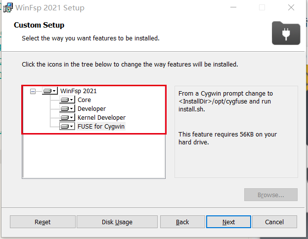Image resolution: width=308 pixels, height=239 pixels.
Task: Open the Developer feature drive icon dropdown
Action: click(67, 108)
